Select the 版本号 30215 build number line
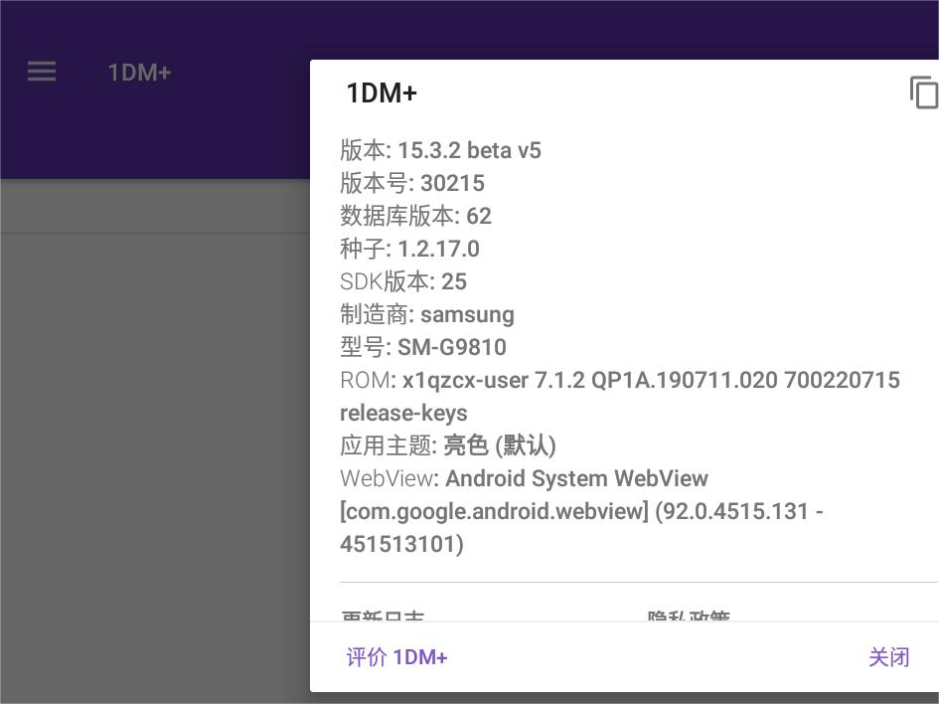 [412, 183]
